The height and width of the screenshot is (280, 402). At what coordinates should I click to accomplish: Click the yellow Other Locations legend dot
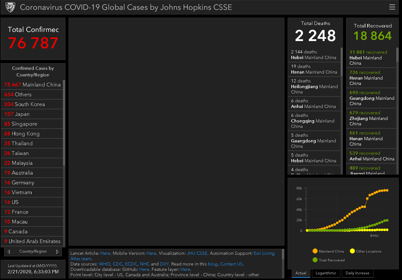click(x=352, y=251)
